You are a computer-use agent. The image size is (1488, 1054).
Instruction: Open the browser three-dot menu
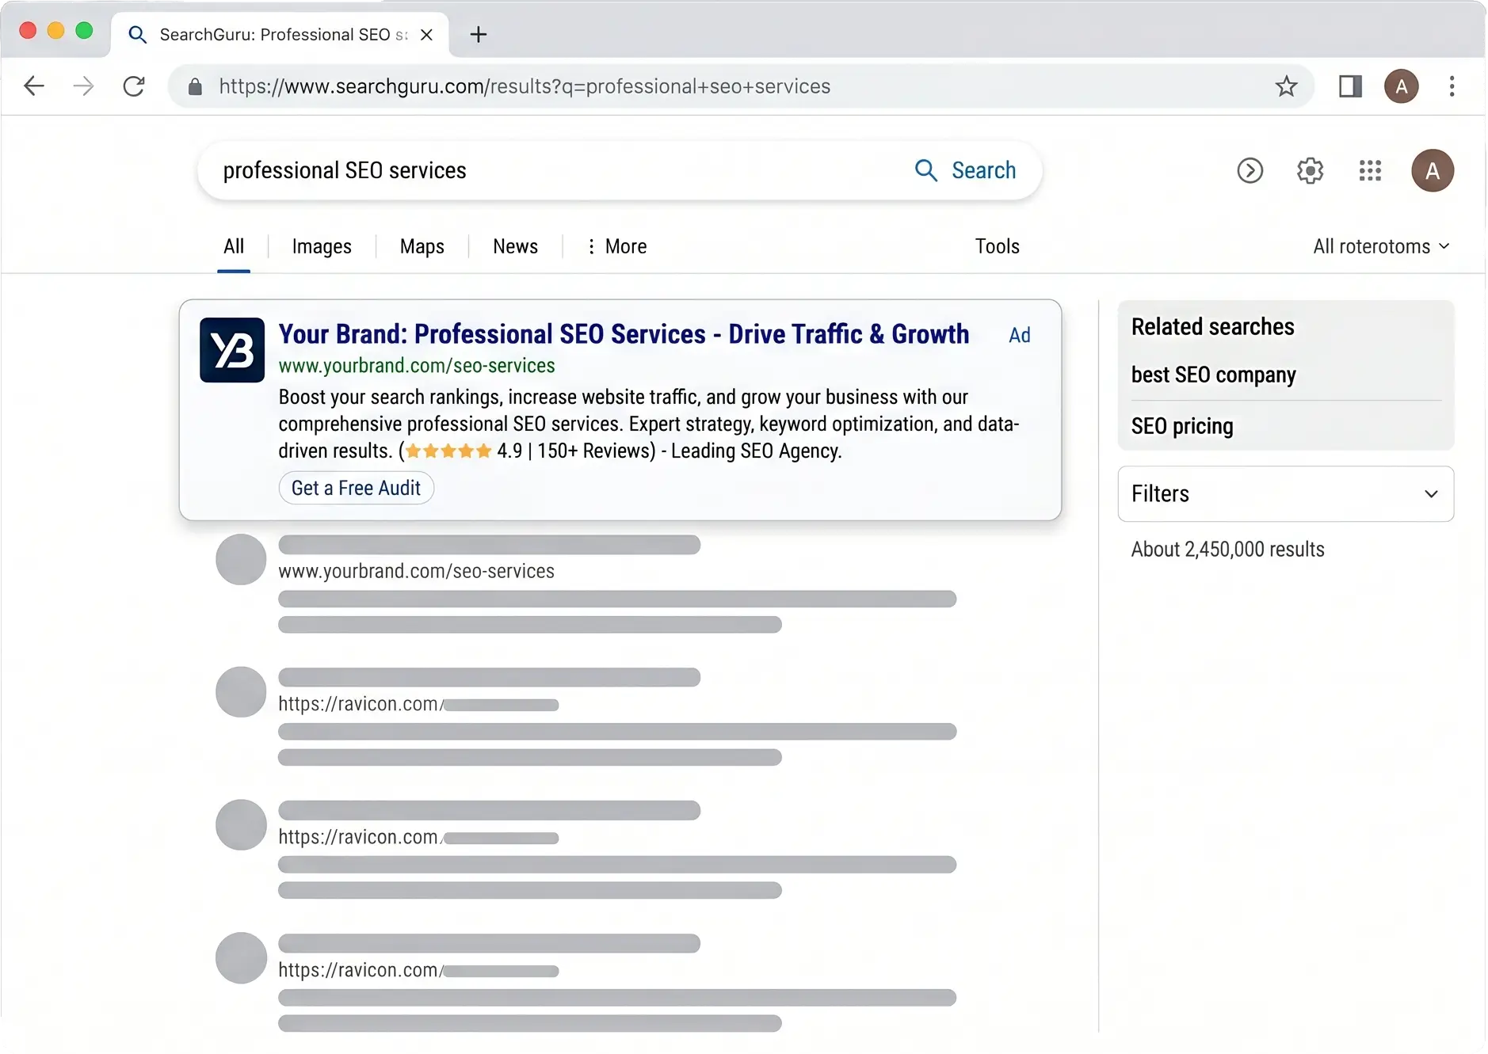1452,86
